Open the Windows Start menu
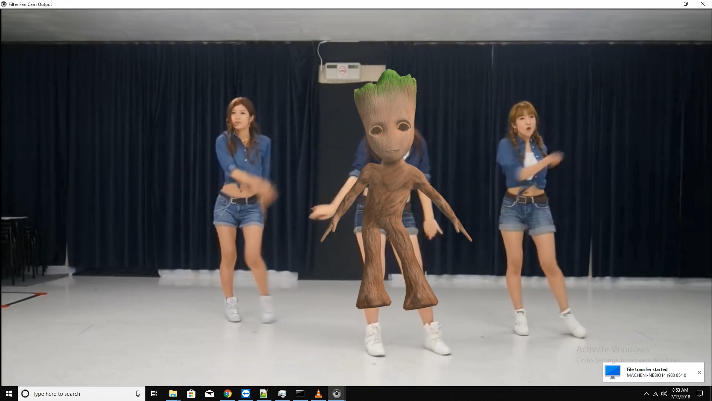Image resolution: width=712 pixels, height=401 pixels. [x=9, y=394]
